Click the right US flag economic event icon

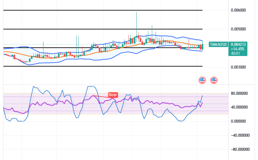(214, 80)
